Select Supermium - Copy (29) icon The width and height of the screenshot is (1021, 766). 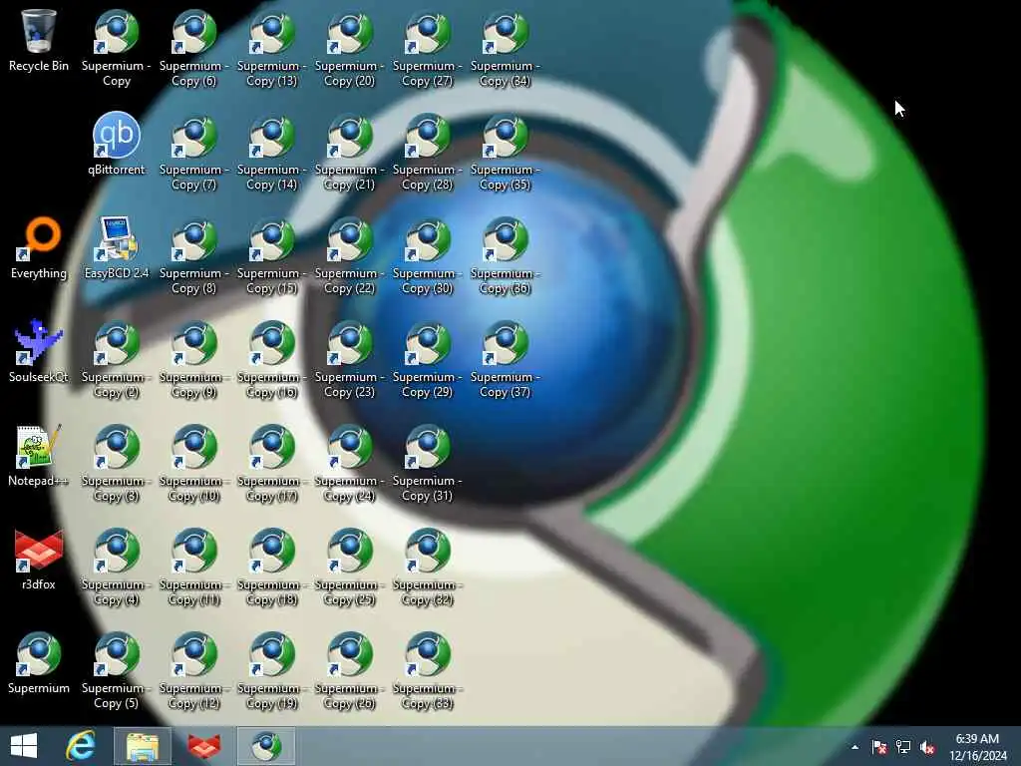click(427, 359)
